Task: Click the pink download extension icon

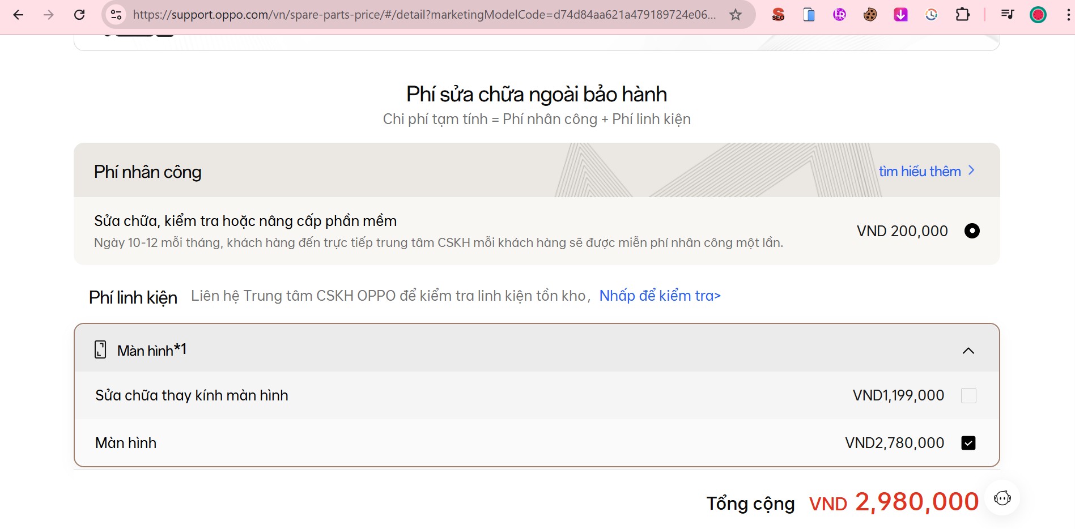Action: point(900,15)
